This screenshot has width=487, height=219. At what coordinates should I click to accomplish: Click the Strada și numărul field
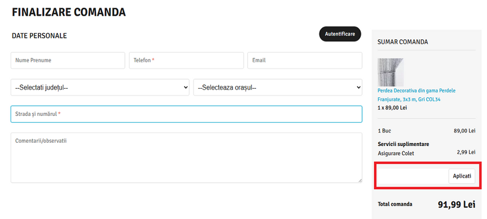tap(186, 114)
